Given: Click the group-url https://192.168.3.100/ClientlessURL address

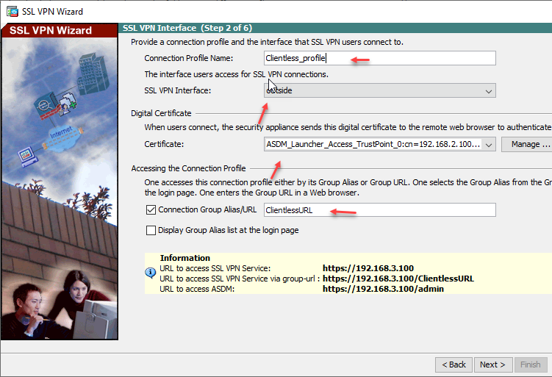Looking at the screenshot, I should coord(398,279).
